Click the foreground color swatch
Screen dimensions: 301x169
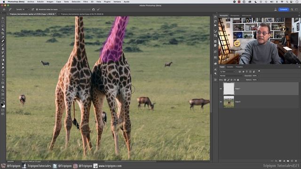coord(2,105)
